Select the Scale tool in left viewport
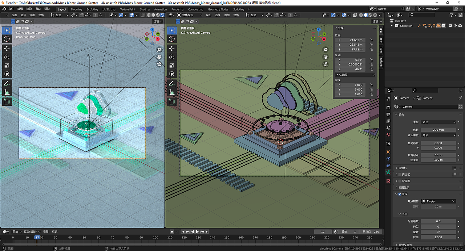The width and height of the screenshot is (465, 251). coord(7,66)
